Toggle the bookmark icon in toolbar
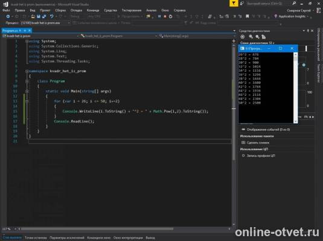The height and width of the screenshot is (241, 323). coord(247,16)
